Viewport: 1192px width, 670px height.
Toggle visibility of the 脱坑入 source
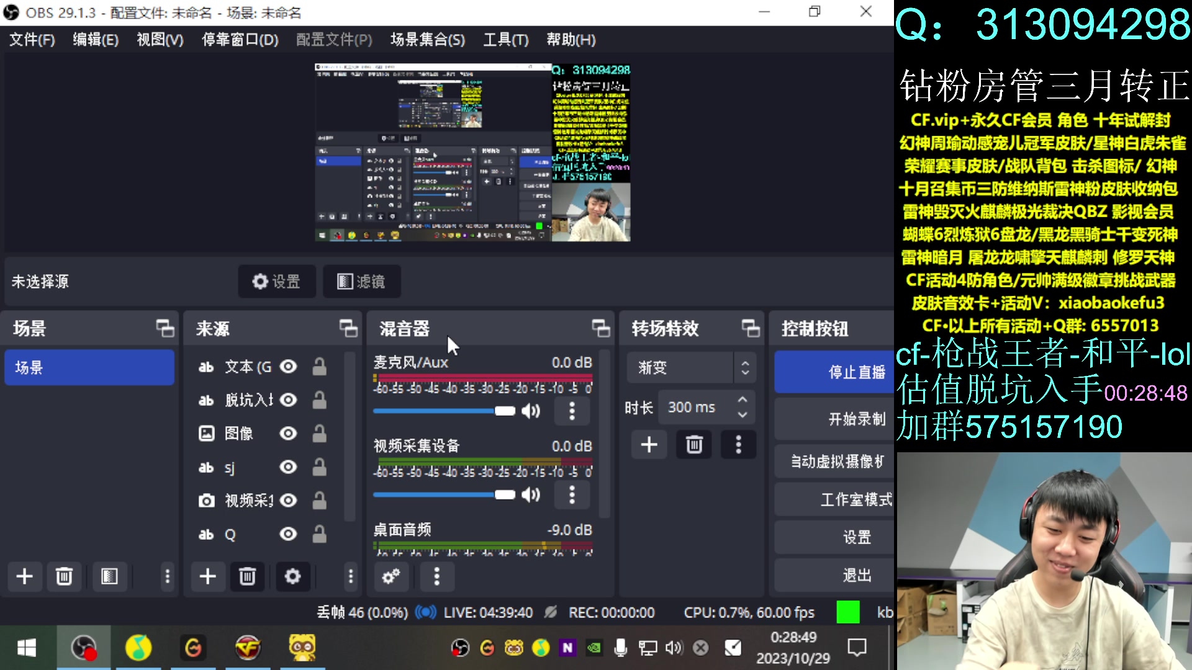(x=288, y=400)
